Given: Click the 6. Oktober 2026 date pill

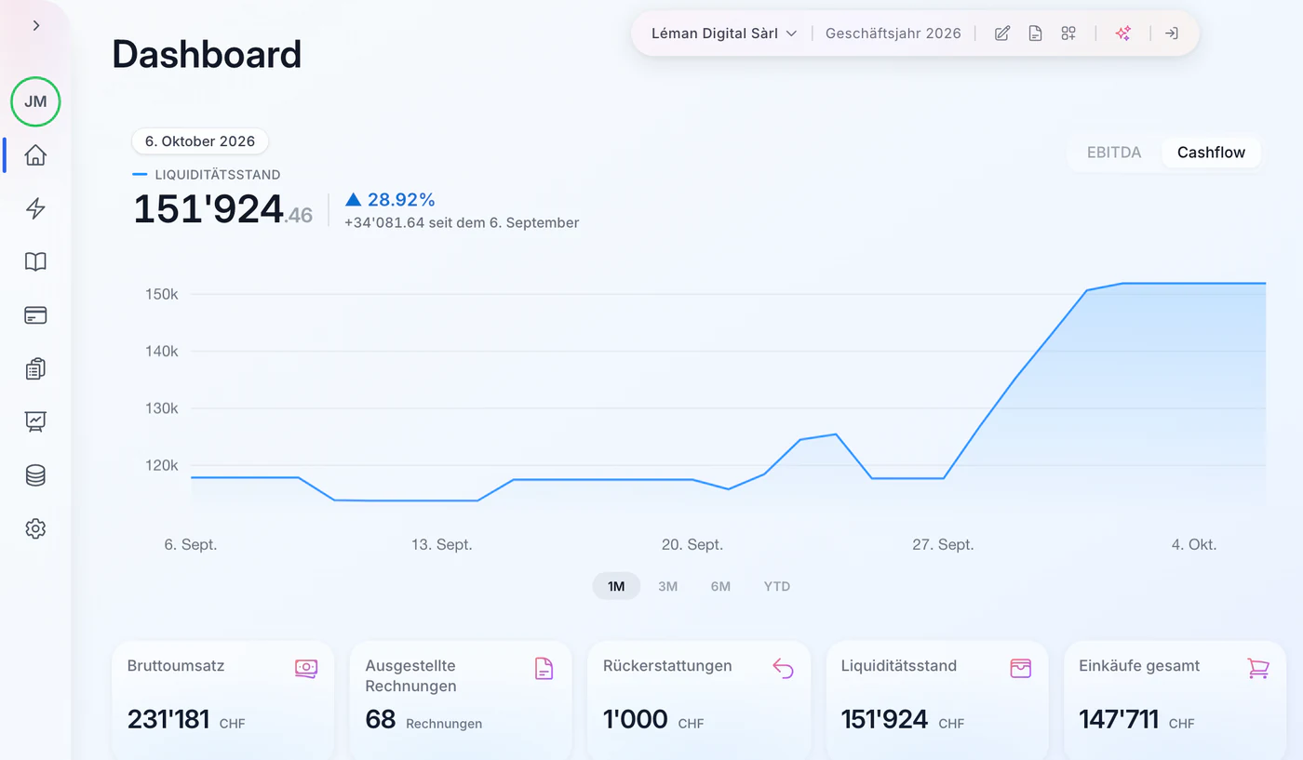Looking at the screenshot, I should 200,141.
